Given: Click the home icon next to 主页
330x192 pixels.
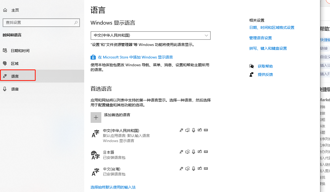Looking at the screenshot, I should (5, 10).
